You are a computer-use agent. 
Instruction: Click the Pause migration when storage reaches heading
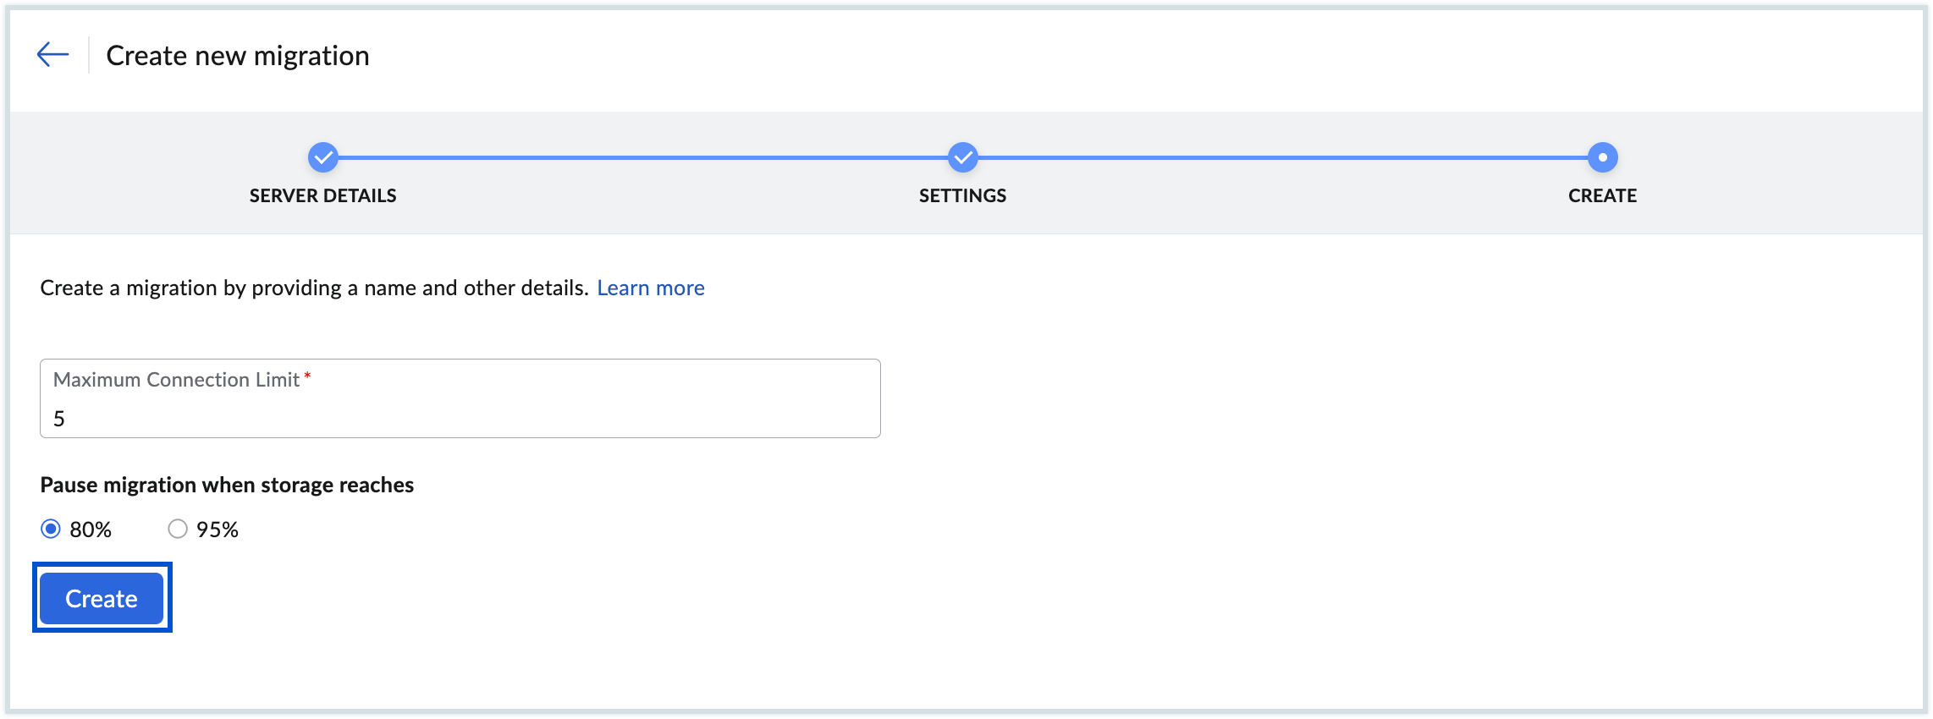(x=227, y=485)
